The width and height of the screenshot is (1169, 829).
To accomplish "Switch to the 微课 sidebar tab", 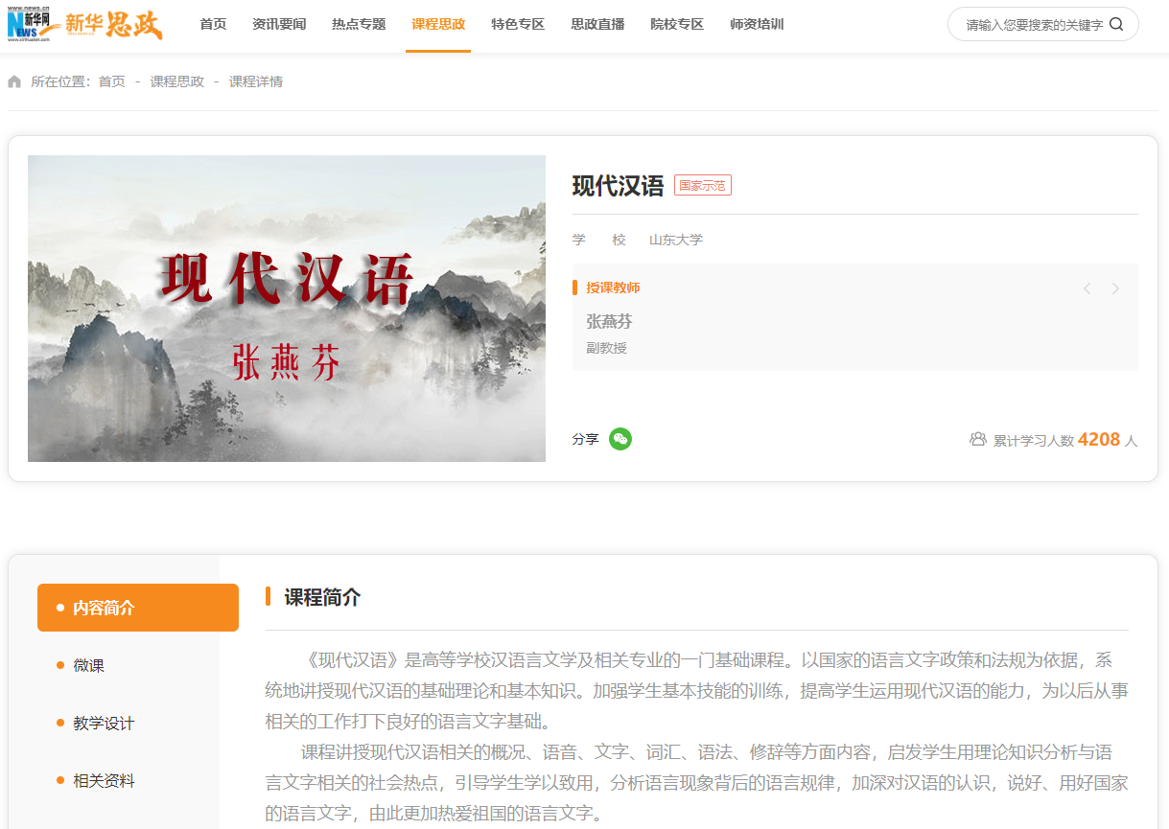I will coord(88,665).
